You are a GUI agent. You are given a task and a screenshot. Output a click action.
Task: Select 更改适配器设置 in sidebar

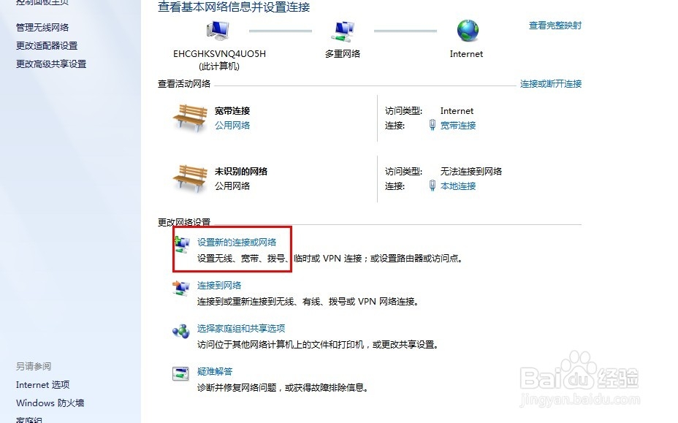[x=47, y=45]
